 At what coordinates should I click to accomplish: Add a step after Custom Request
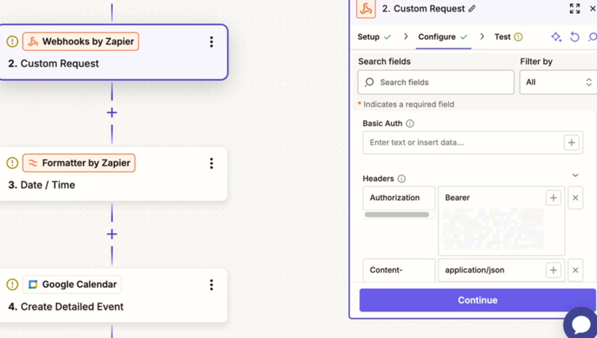[112, 113]
